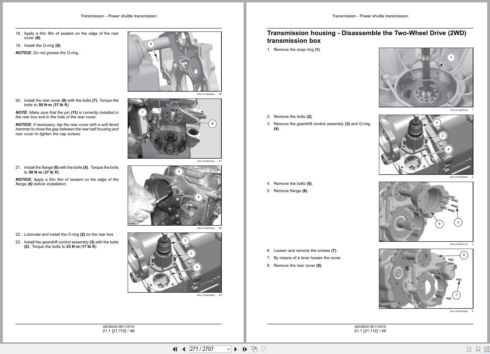The width and height of the screenshot is (490, 354).
Task: Go back using the previous view icon
Action: coord(254,349)
